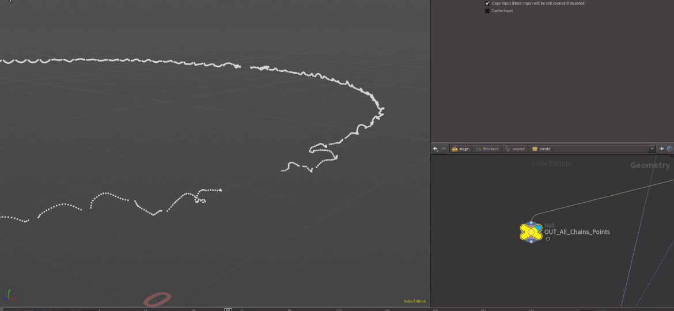Image resolution: width=674 pixels, height=311 pixels.
Task: Click the current frame marker on the timeline
Action: (228, 309)
